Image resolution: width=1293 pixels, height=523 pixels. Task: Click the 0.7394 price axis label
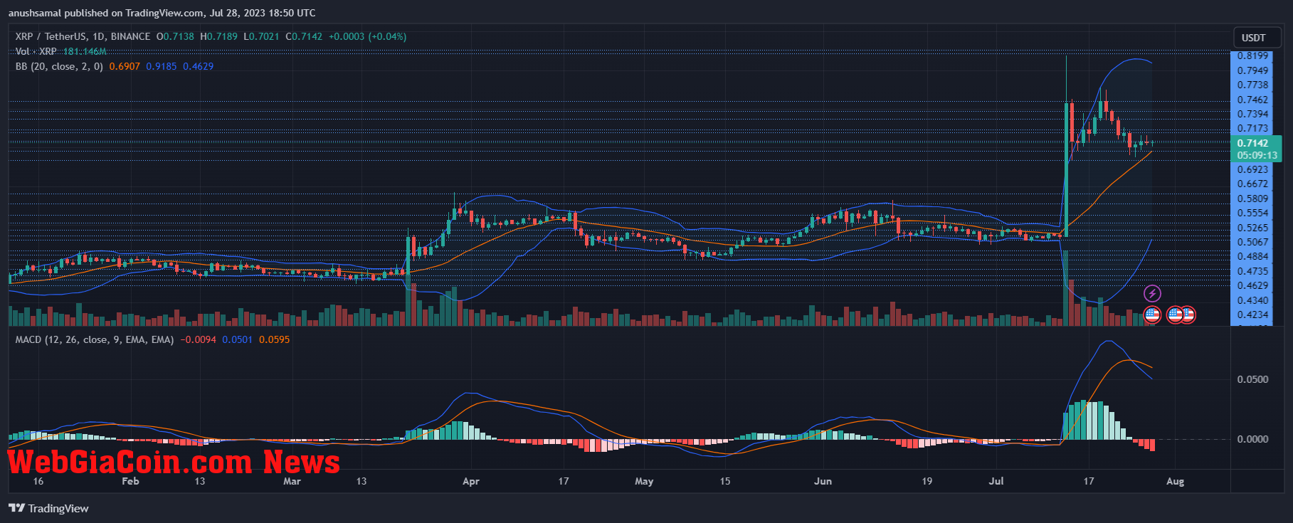coord(1252,114)
